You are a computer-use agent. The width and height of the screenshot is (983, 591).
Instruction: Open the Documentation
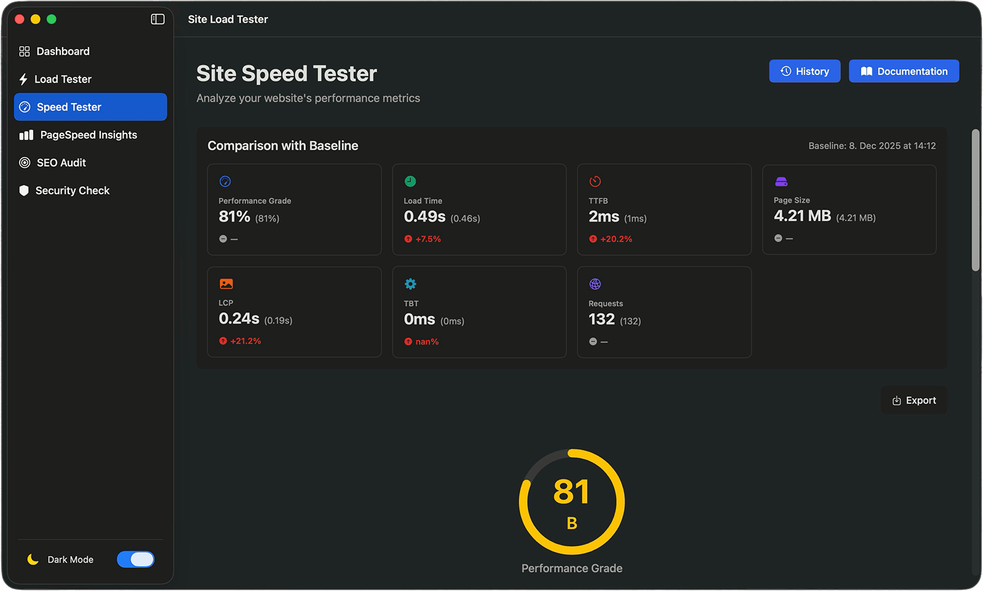point(903,71)
